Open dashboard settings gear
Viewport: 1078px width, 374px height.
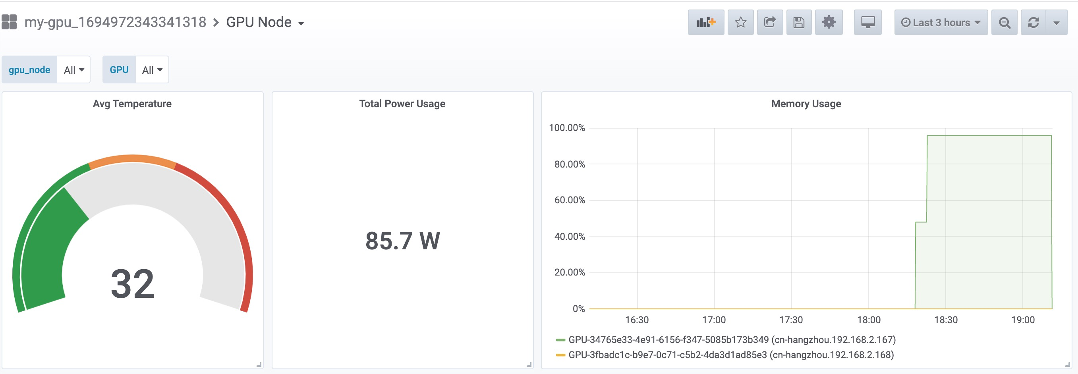pyautogui.click(x=829, y=22)
